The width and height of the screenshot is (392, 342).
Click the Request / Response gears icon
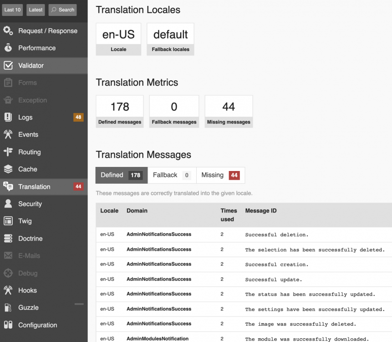8,31
